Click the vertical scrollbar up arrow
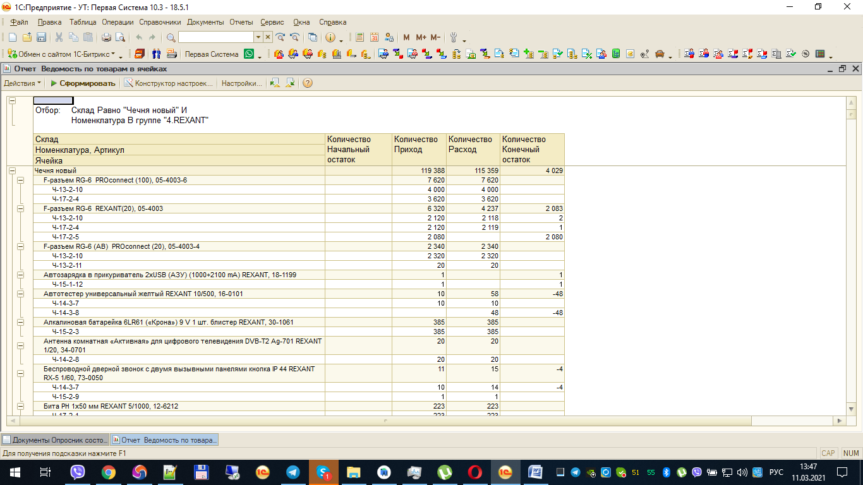This screenshot has height=485, width=863. (851, 103)
